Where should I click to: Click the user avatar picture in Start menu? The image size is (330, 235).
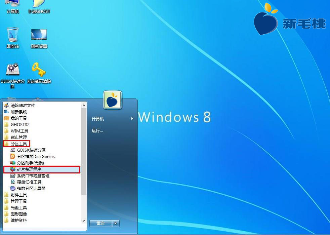(x=112, y=100)
